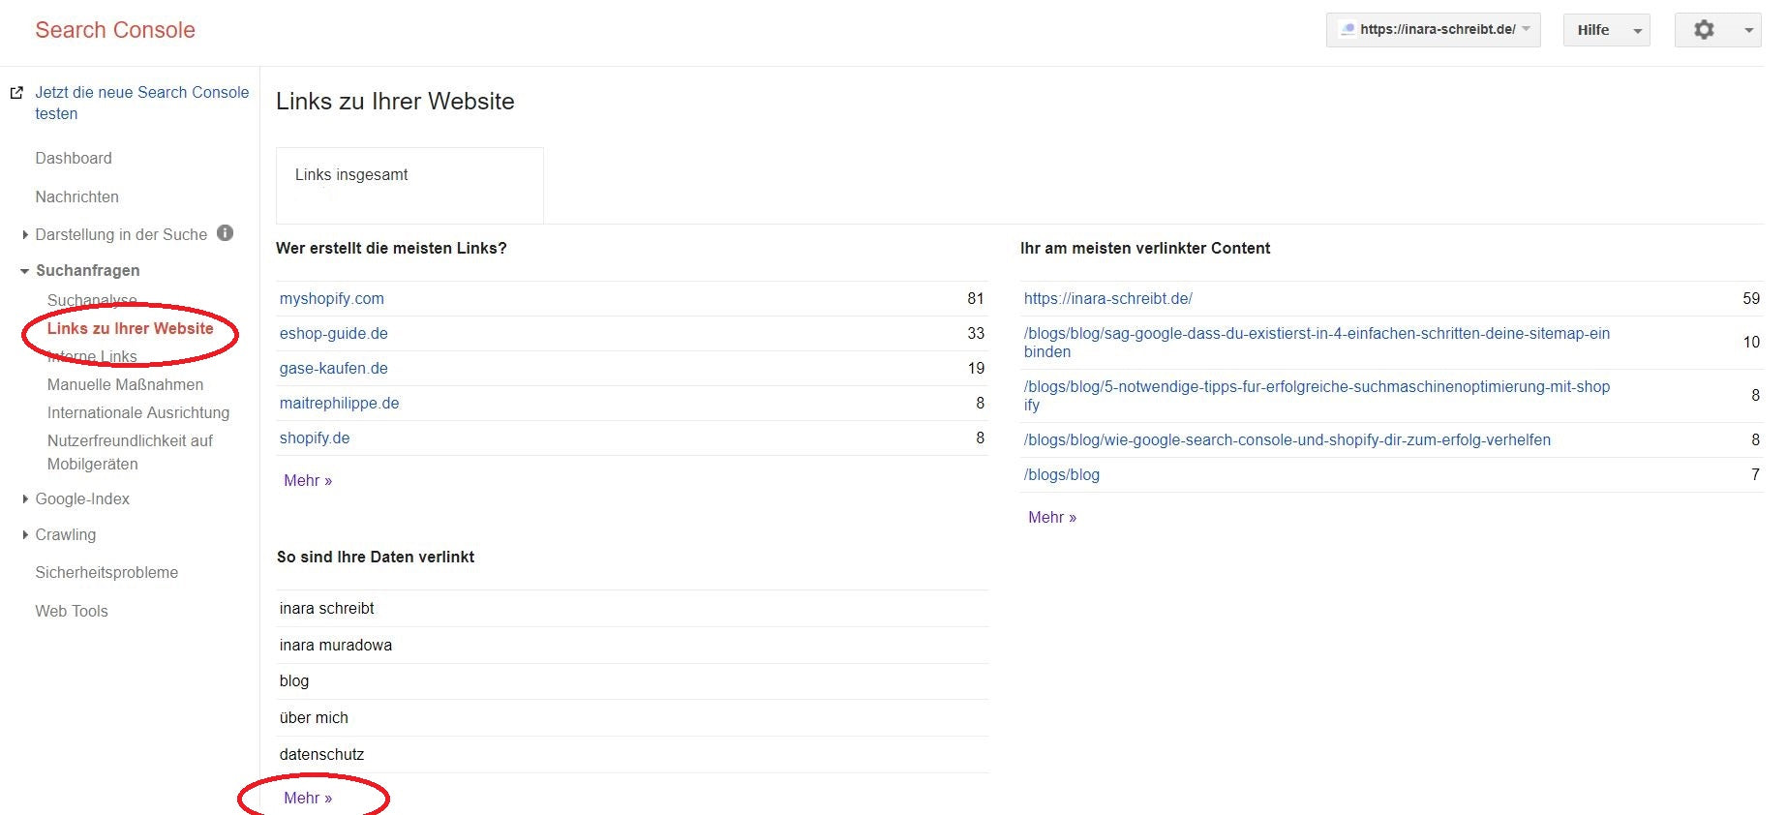Viewport: 1787px width, 815px height.
Task: Click the anchor text 'inara muradowa'
Action: point(336,646)
